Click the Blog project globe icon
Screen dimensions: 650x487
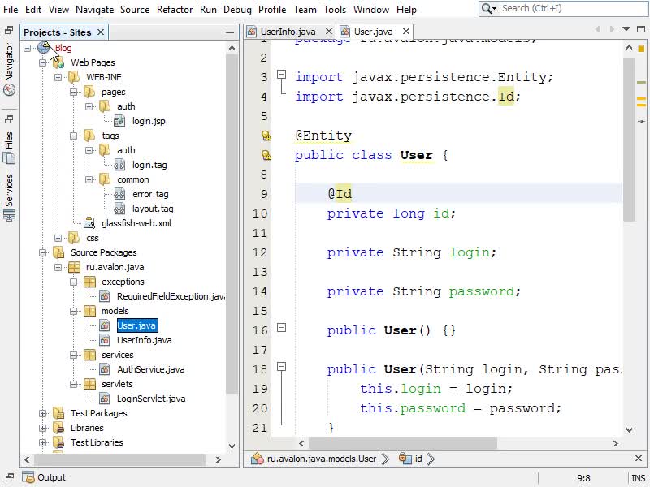pyautogui.click(x=44, y=48)
